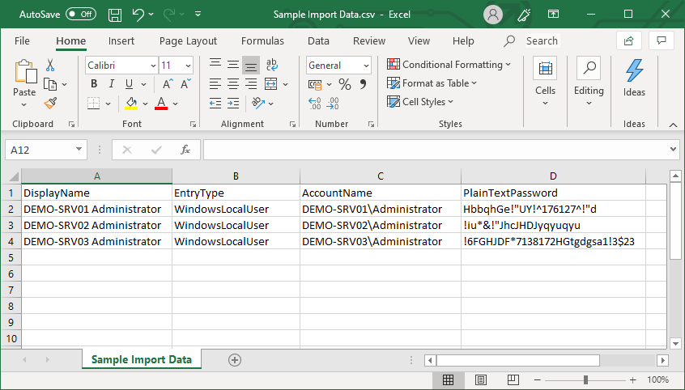Open the Comments button
Viewport: 685px width, 390px height.
pos(662,41)
